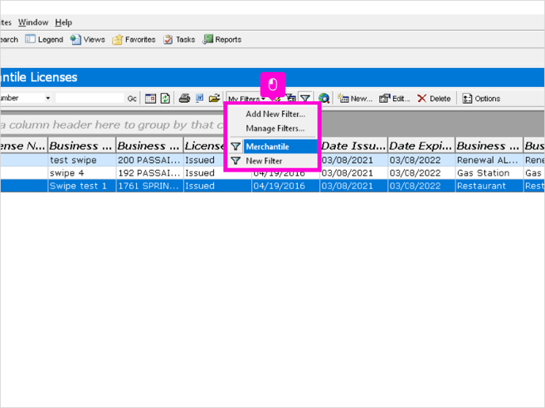
Task: Open the Views toolbar item
Action: tap(88, 40)
